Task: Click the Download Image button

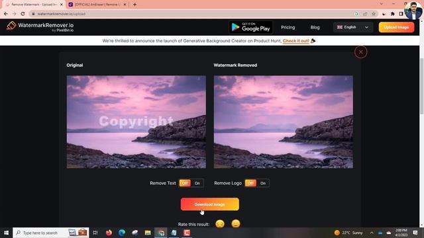Action: (209, 204)
